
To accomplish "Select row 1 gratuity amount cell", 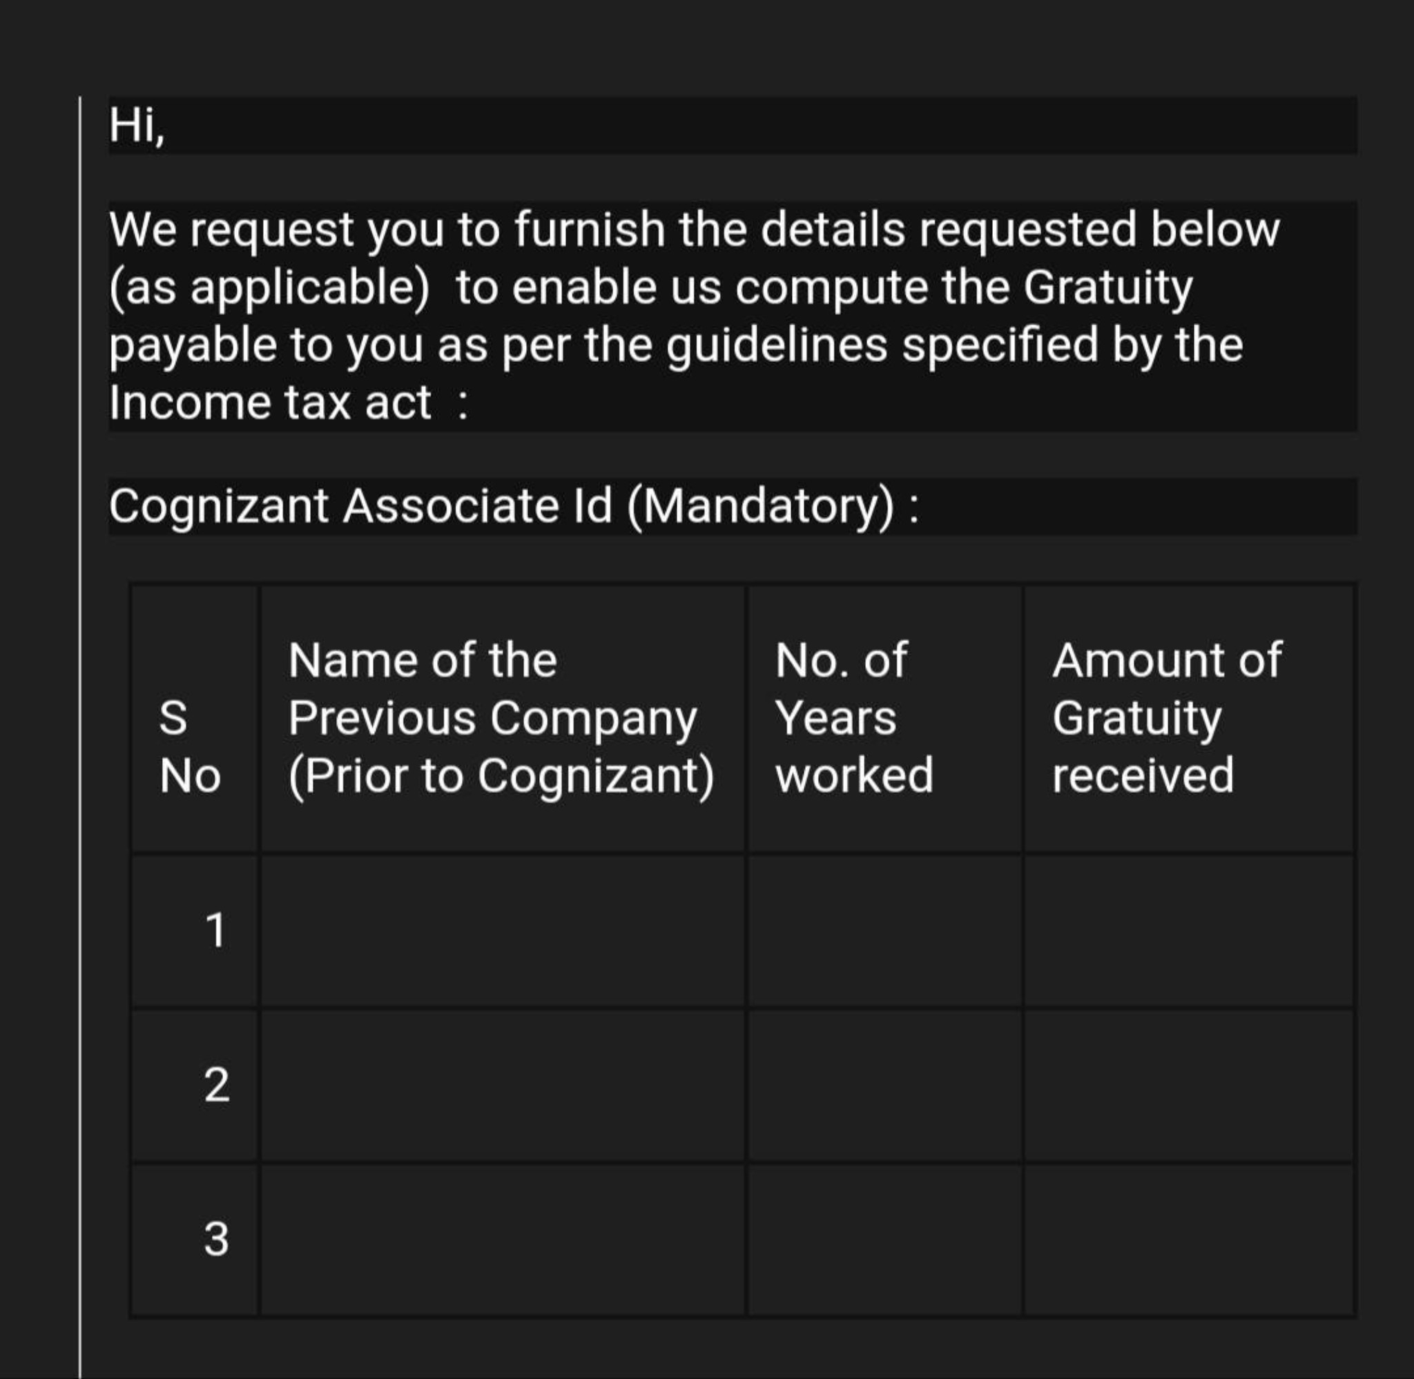I will 1189,932.
